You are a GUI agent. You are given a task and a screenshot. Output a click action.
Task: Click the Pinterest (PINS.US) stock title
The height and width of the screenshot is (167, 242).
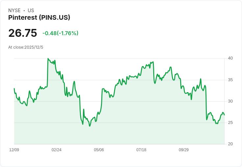[x=39, y=18]
